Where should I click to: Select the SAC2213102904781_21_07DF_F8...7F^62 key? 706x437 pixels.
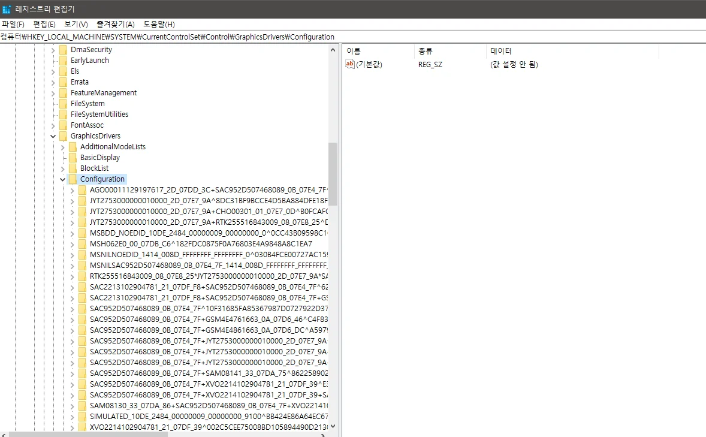(209, 287)
